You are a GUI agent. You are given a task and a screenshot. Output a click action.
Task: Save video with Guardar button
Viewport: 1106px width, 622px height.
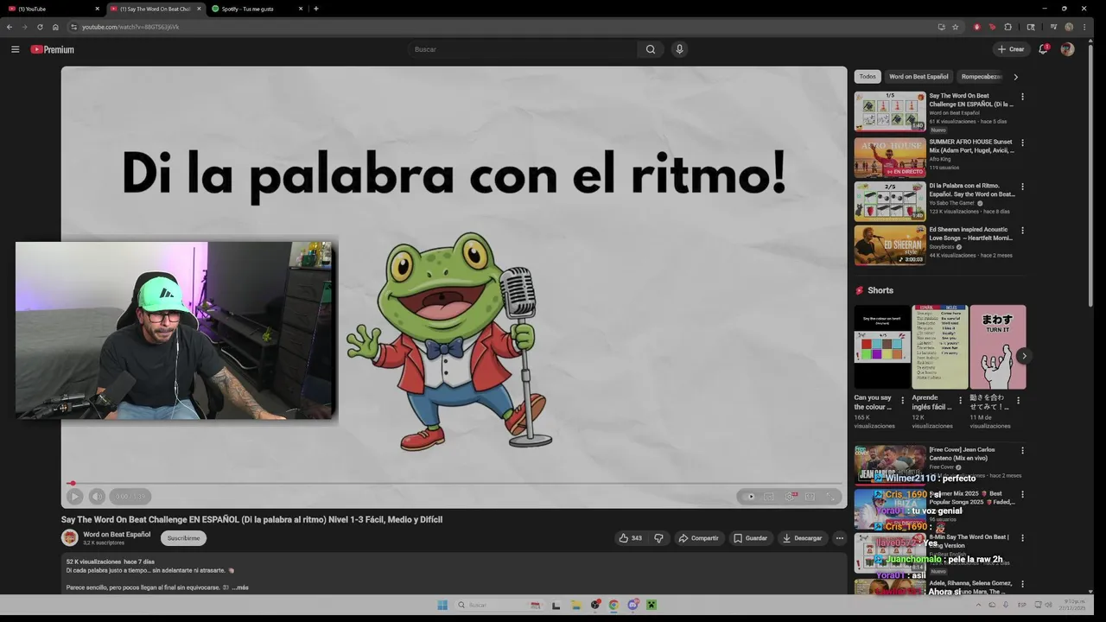click(x=750, y=538)
